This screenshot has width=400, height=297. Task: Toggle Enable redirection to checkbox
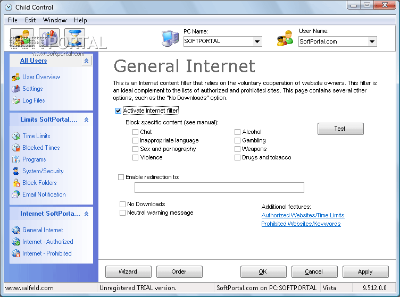click(x=121, y=177)
